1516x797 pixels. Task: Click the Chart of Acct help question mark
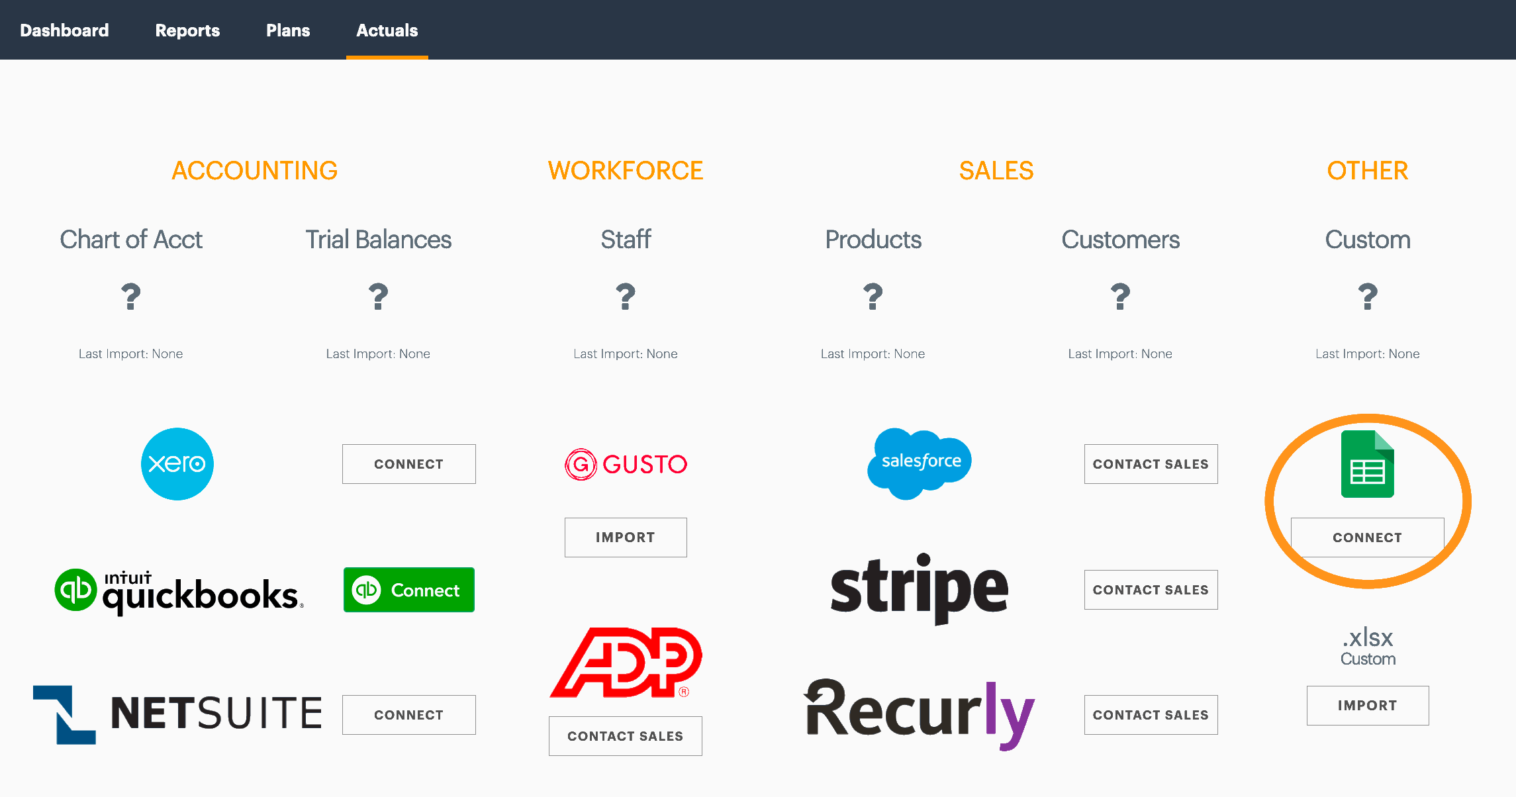click(131, 297)
